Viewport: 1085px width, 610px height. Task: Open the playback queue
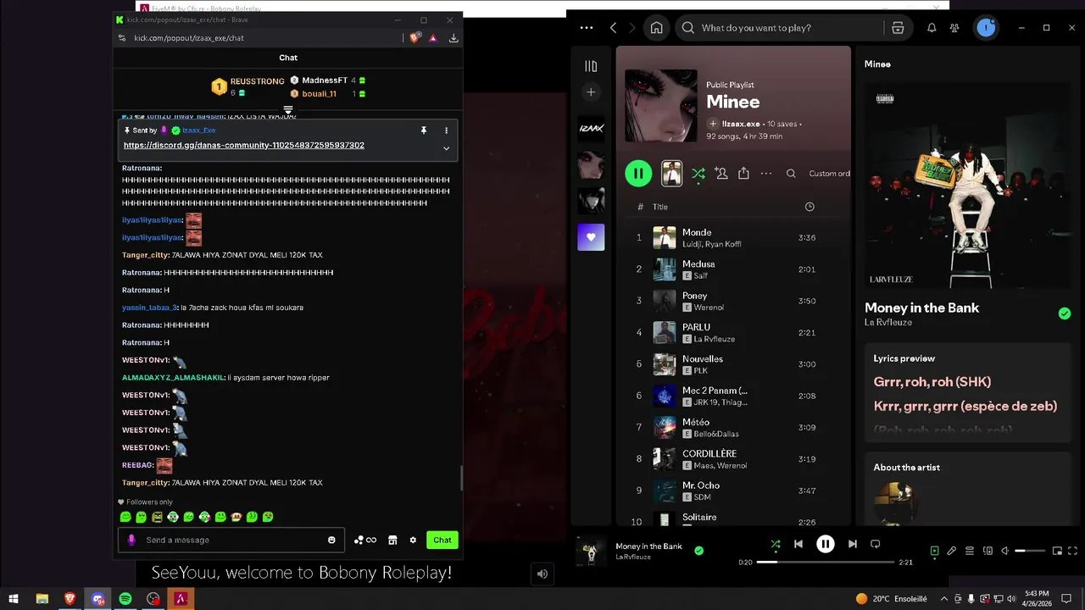pyautogui.click(x=970, y=551)
